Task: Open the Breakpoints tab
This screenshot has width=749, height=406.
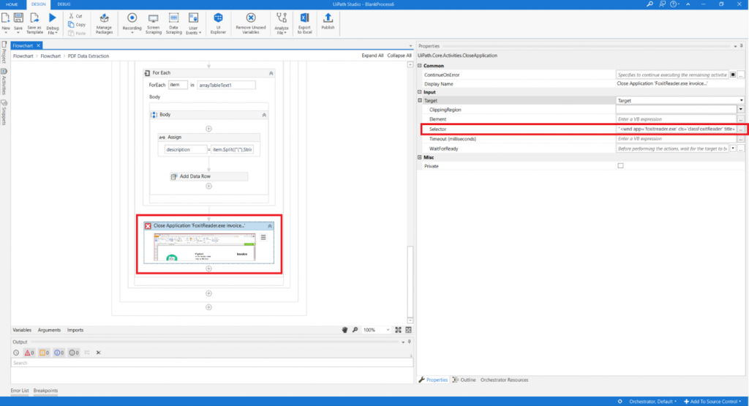Action: (45, 390)
